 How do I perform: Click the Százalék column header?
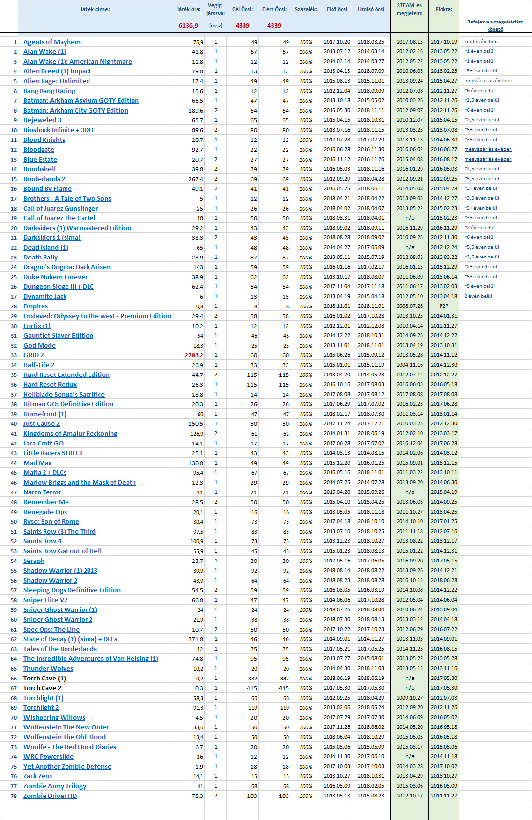point(306,9)
